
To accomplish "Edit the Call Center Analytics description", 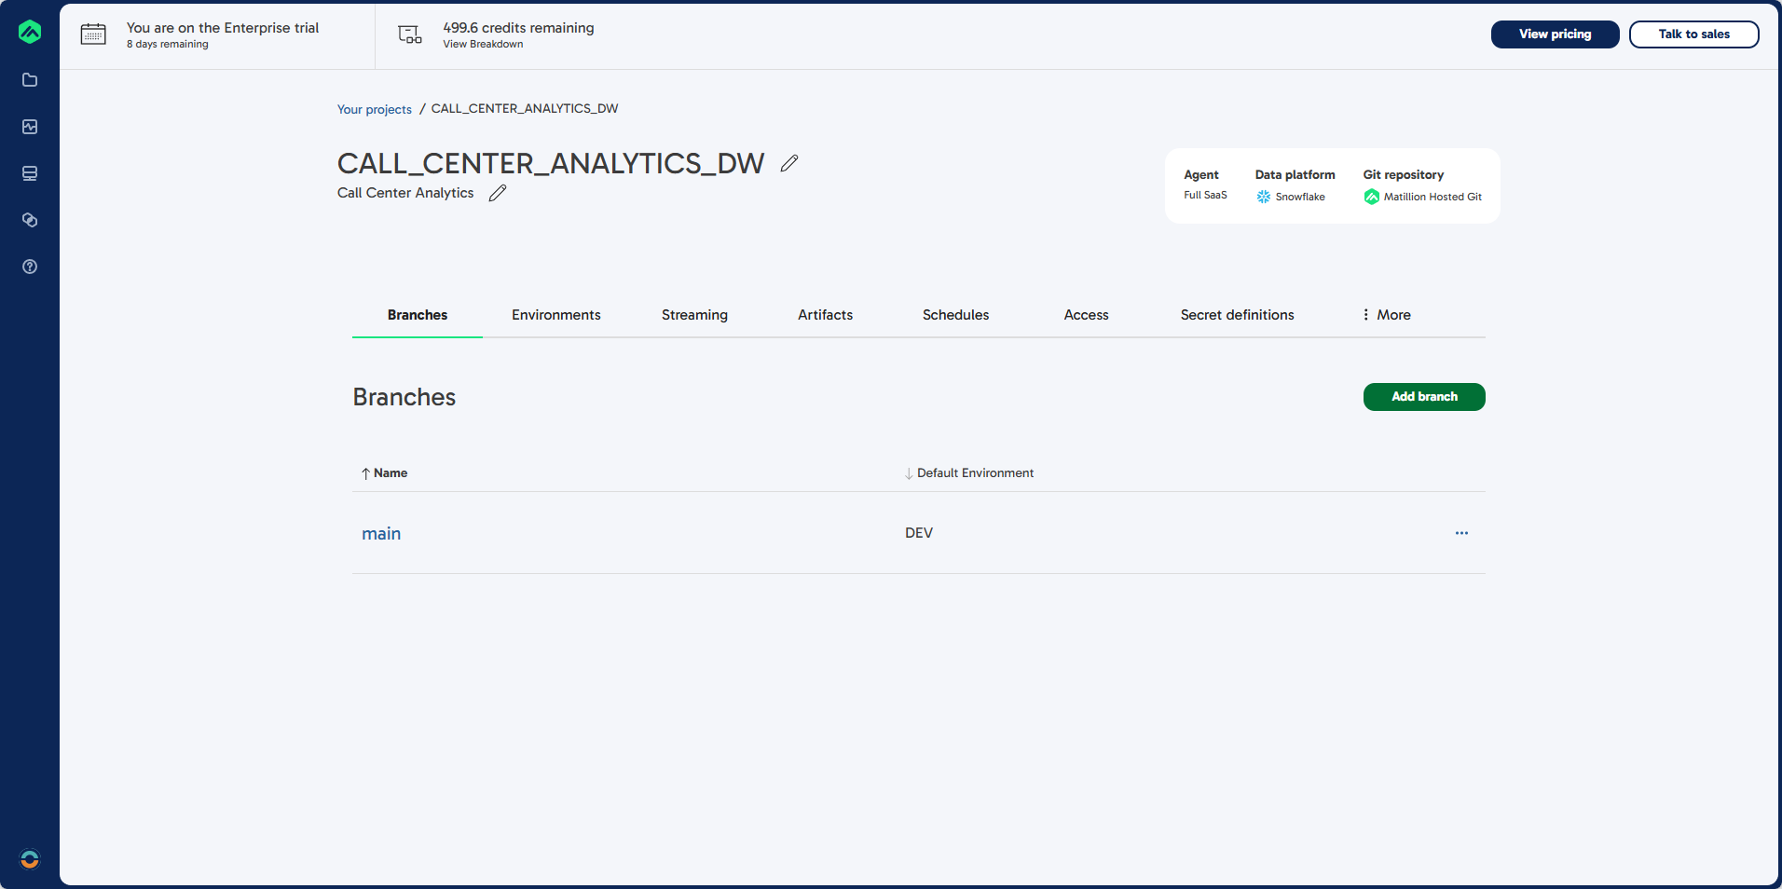I will [x=498, y=193].
